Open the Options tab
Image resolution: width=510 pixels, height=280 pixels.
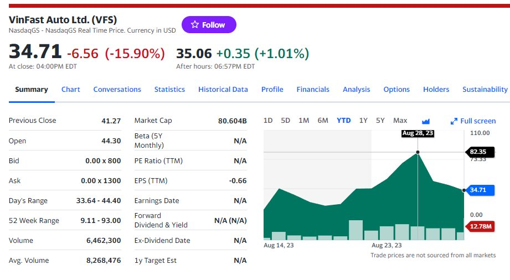[396, 90]
